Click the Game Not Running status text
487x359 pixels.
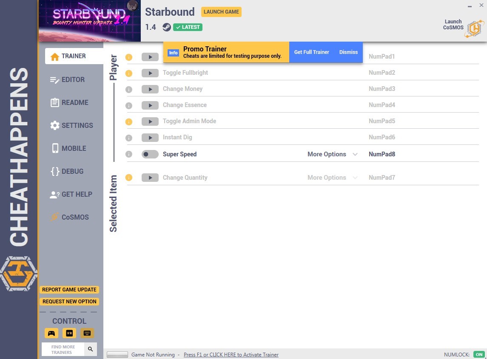[x=153, y=355]
